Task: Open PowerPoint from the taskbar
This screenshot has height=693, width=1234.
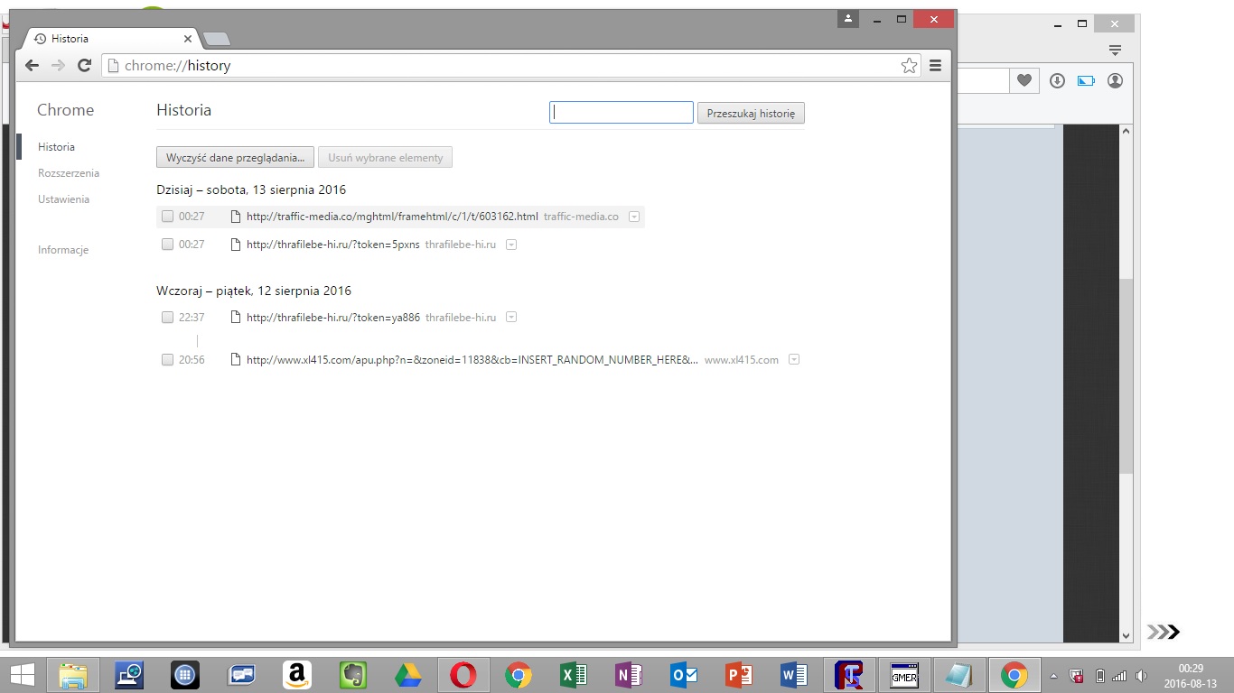Action: [739, 675]
